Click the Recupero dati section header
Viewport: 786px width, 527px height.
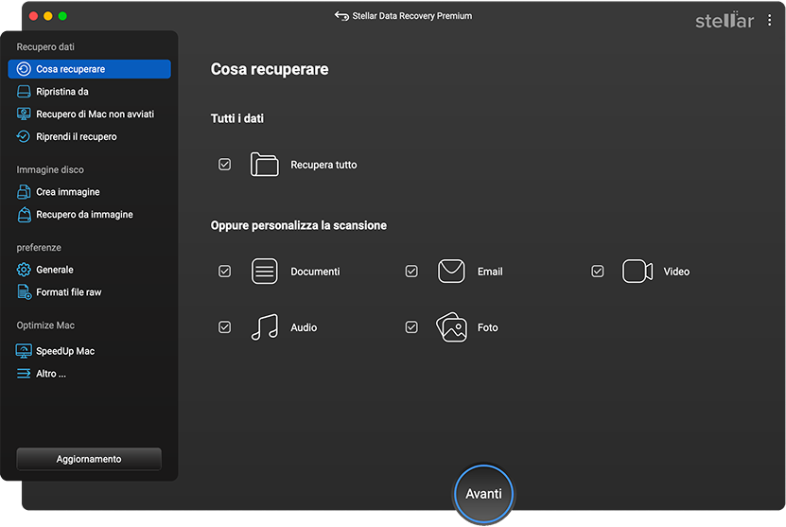click(45, 46)
